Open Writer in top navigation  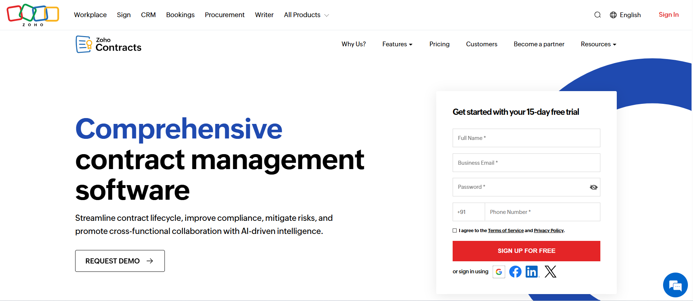point(264,15)
